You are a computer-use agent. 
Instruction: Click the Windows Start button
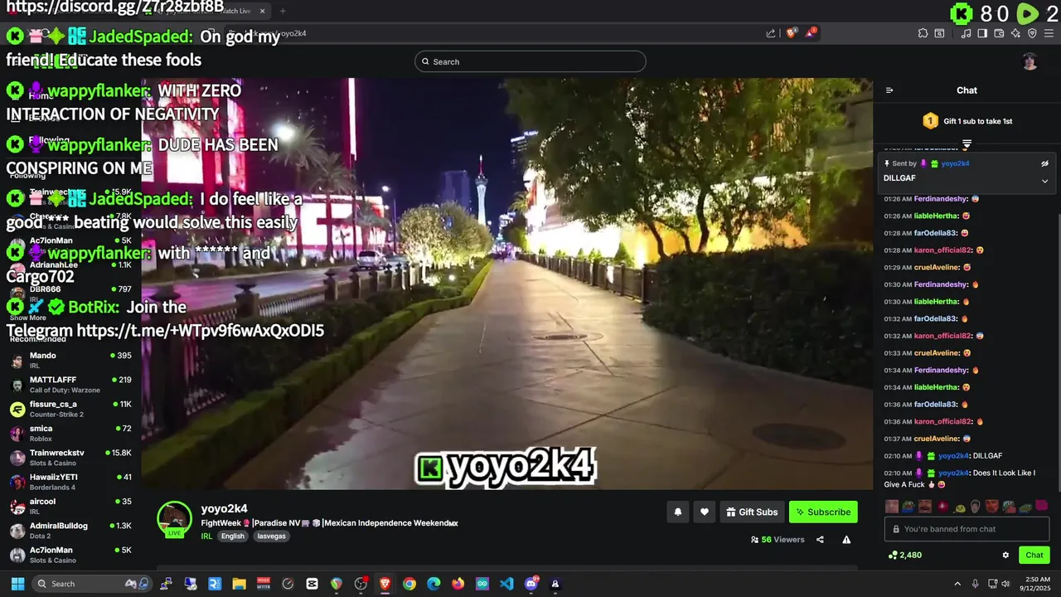(x=17, y=584)
